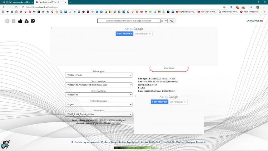Click the search text input field
Image resolution: width=268 pixels, height=151 pixels.
[129, 21]
